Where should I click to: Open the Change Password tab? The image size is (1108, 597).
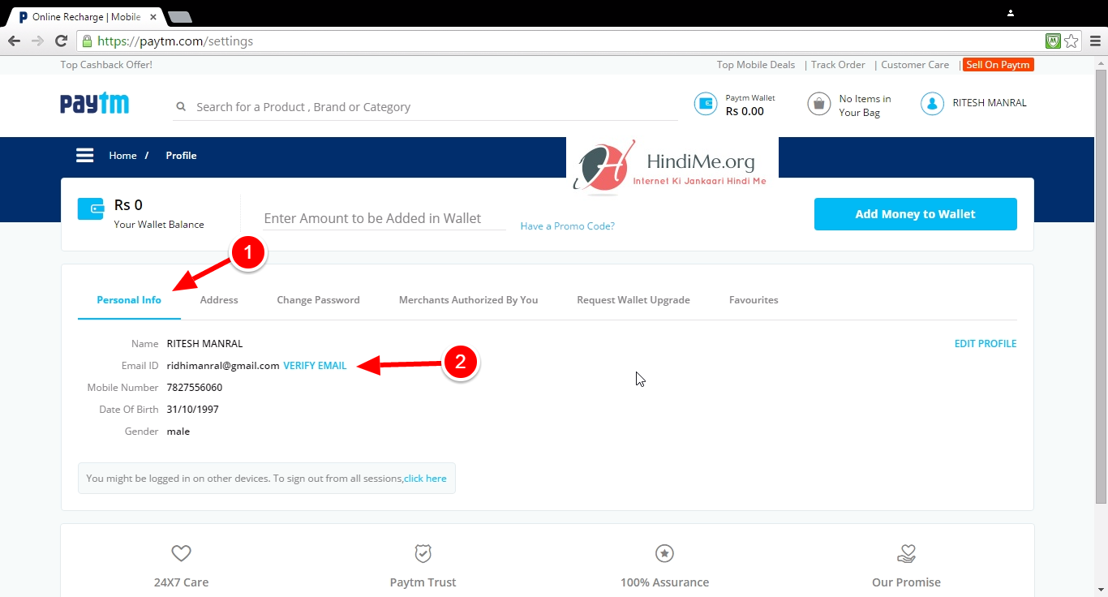[x=318, y=300]
